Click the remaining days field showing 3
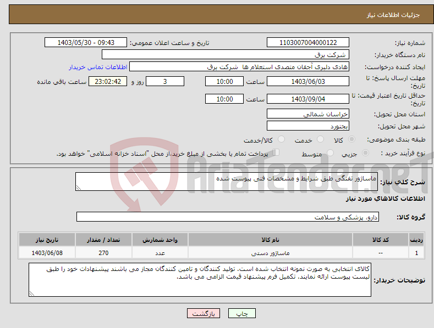The image size is (434, 328). coord(165,81)
